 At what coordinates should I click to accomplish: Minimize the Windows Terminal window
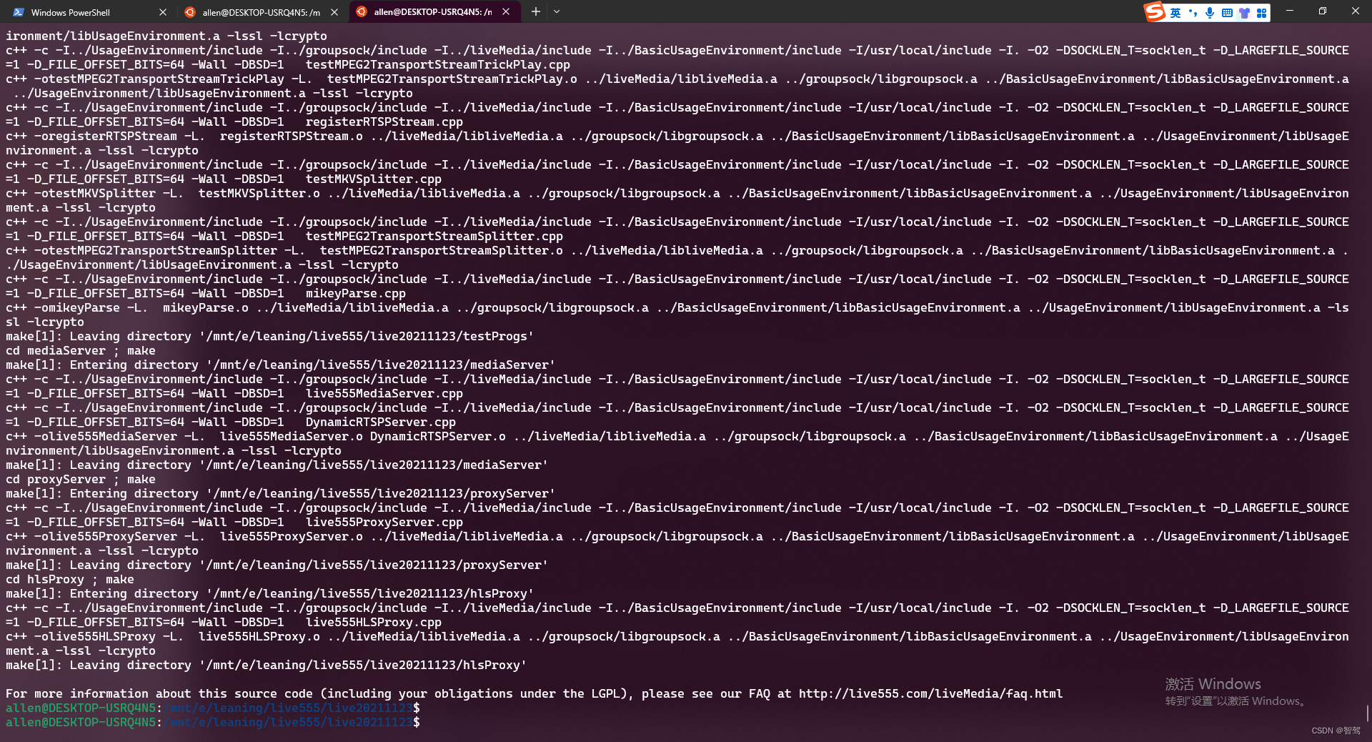coord(1290,11)
